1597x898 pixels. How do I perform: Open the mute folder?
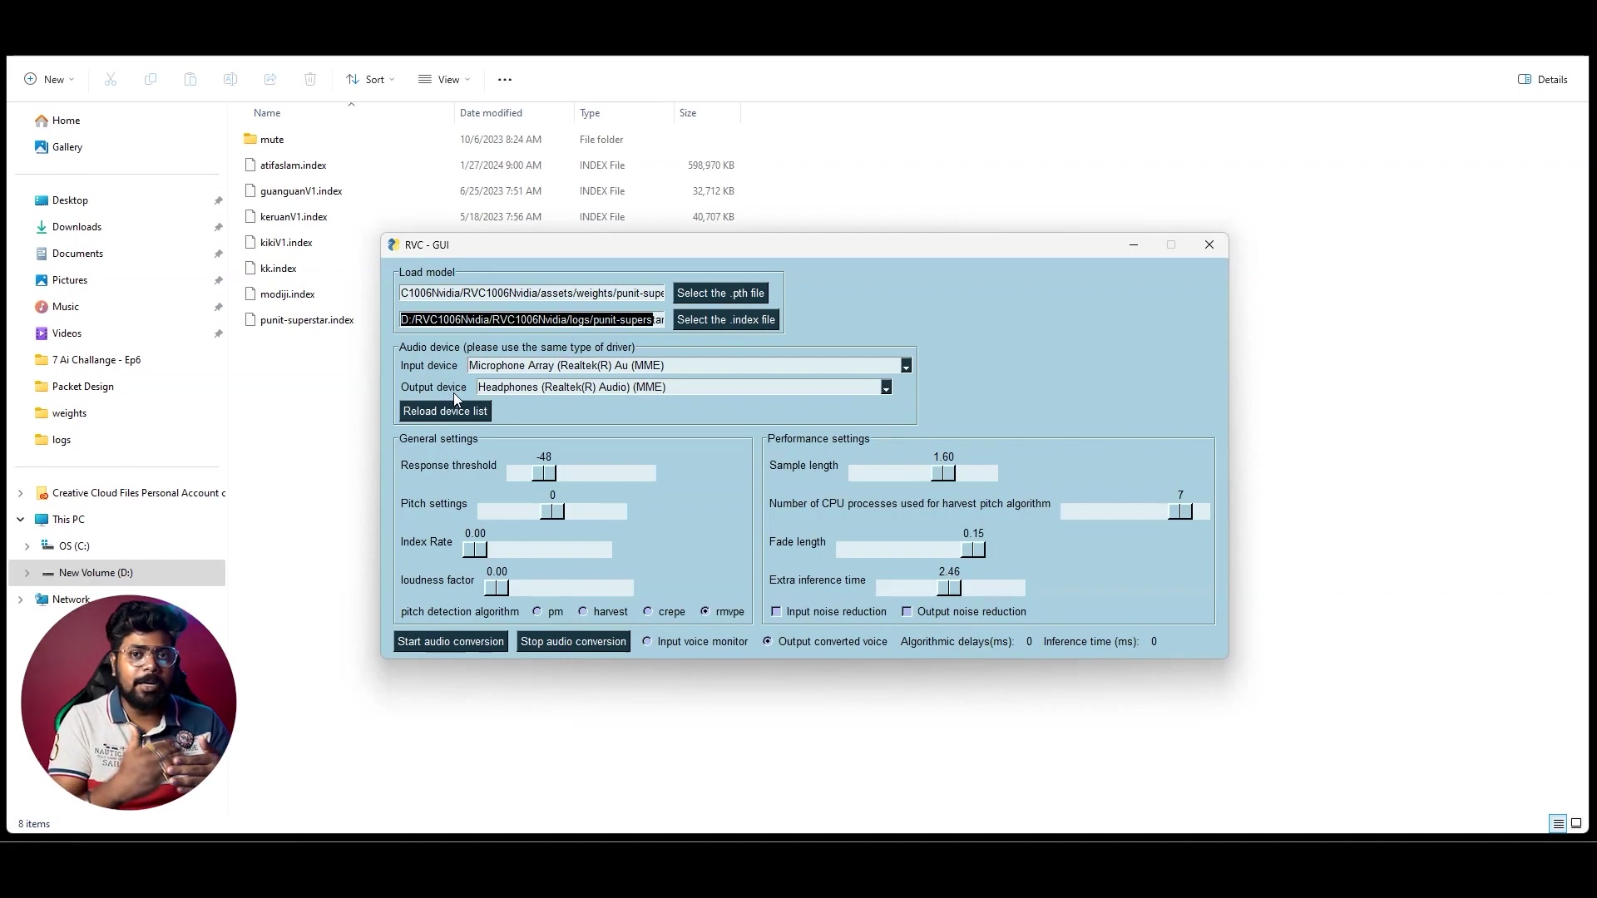[272, 140]
